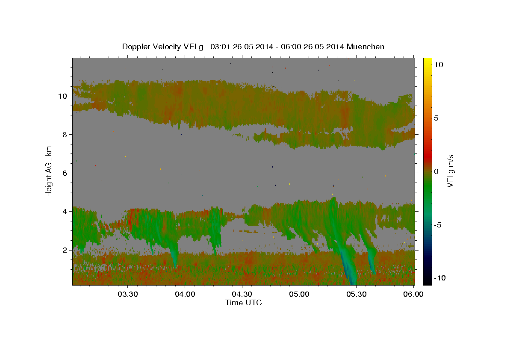
Task: Click the 'Height AGL km' axis label
Action: 49,171
